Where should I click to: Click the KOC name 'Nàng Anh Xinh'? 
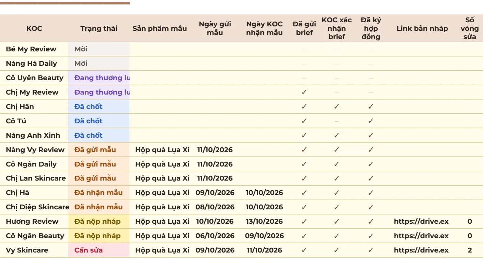tap(33, 135)
